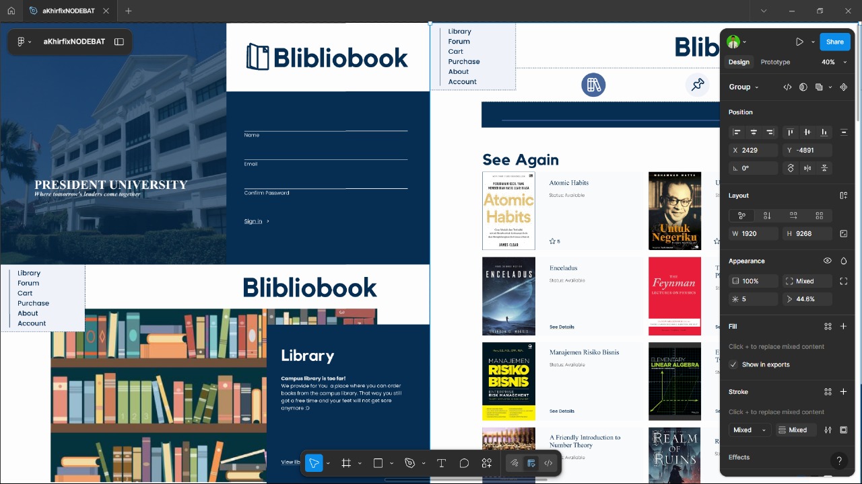
Task: Toggle layer visibility eye in Appearance
Action: click(x=827, y=261)
